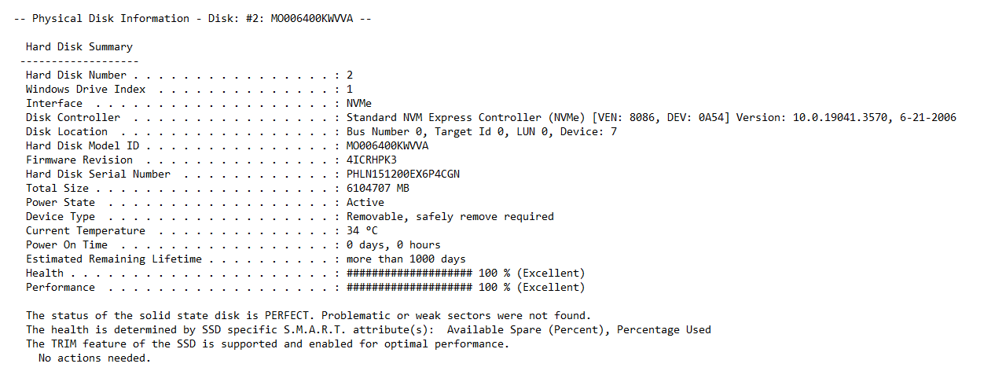Click the firmware revision 4ICRHPK3

372,160
